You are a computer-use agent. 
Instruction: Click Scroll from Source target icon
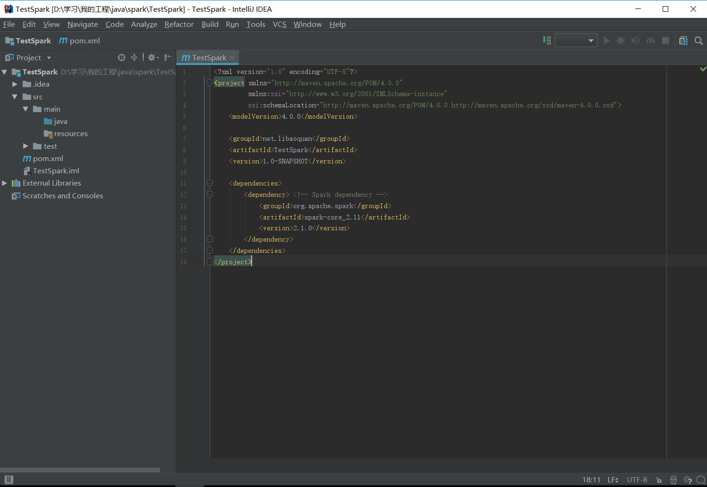pyautogui.click(x=122, y=57)
